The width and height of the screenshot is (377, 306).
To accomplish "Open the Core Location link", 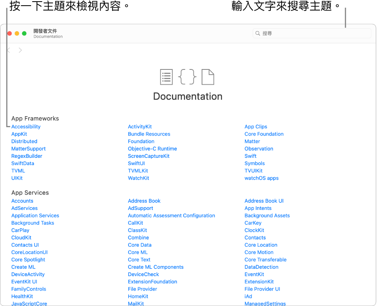I will coord(261,245).
